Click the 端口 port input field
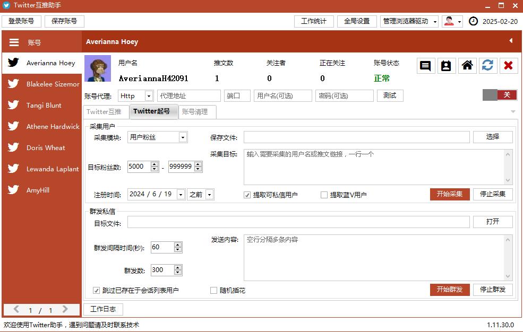The height and width of the screenshot is (332, 523). tap(237, 96)
